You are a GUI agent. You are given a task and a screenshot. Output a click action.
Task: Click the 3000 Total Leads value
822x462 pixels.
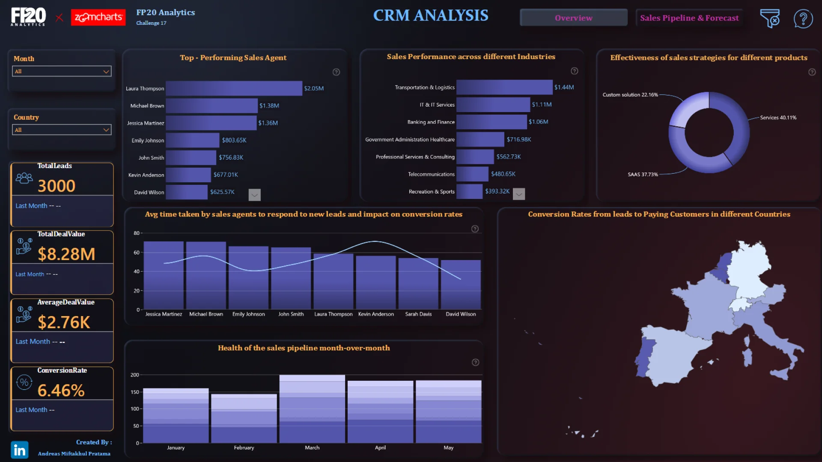57,186
